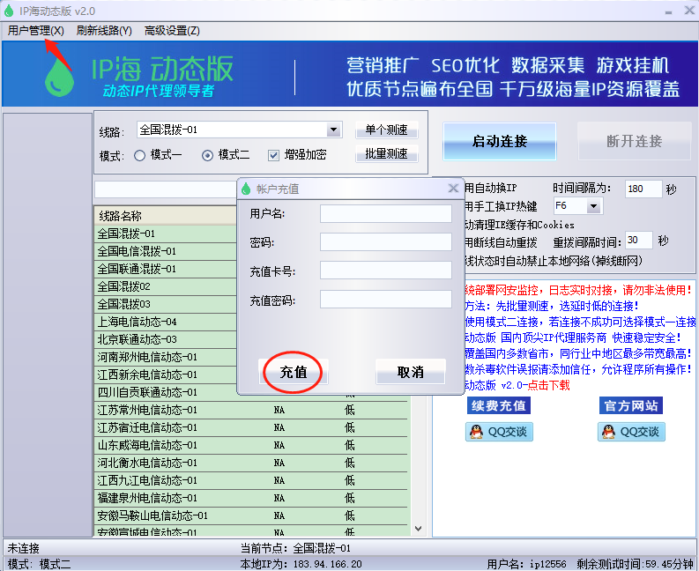This screenshot has height=571, width=699.
Task: Close the 帐户充值 dialog
Action: 453,188
